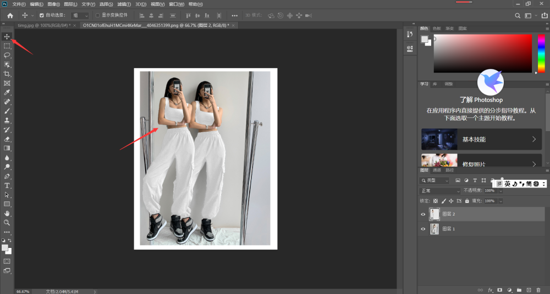Open the layer filter 类型 dropdown

click(435, 180)
